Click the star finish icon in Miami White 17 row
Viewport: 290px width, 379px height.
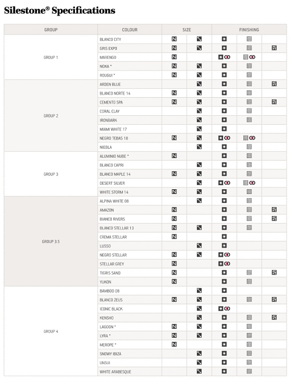(x=224, y=129)
